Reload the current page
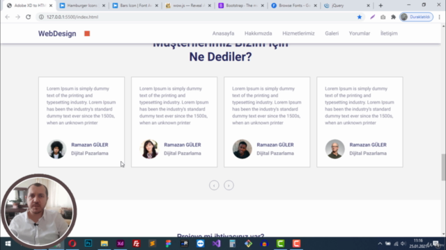The width and height of the screenshot is (446, 250). coord(28,17)
